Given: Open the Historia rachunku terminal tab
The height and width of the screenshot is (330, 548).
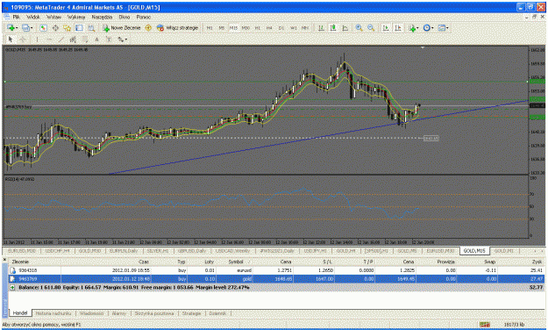Looking at the screenshot, I should [x=53, y=313].
